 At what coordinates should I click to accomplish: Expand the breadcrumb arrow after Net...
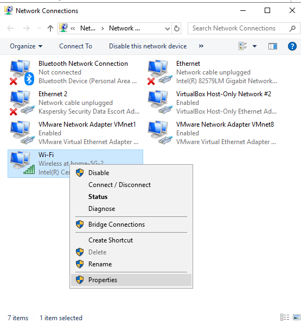tap(103, 28)
